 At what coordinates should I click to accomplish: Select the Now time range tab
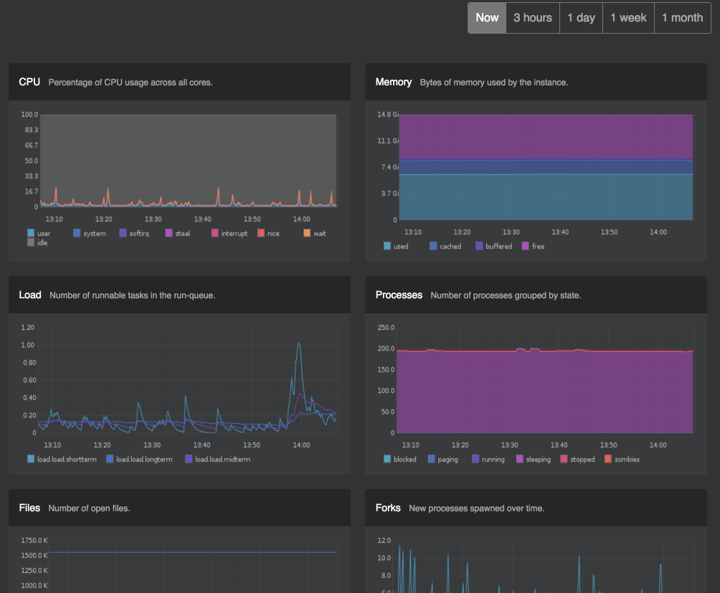[487, 18]
